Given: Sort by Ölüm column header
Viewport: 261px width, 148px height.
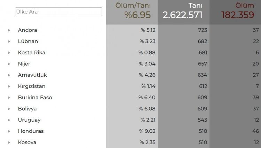Looking at the screenshot, I should (245, 6).
